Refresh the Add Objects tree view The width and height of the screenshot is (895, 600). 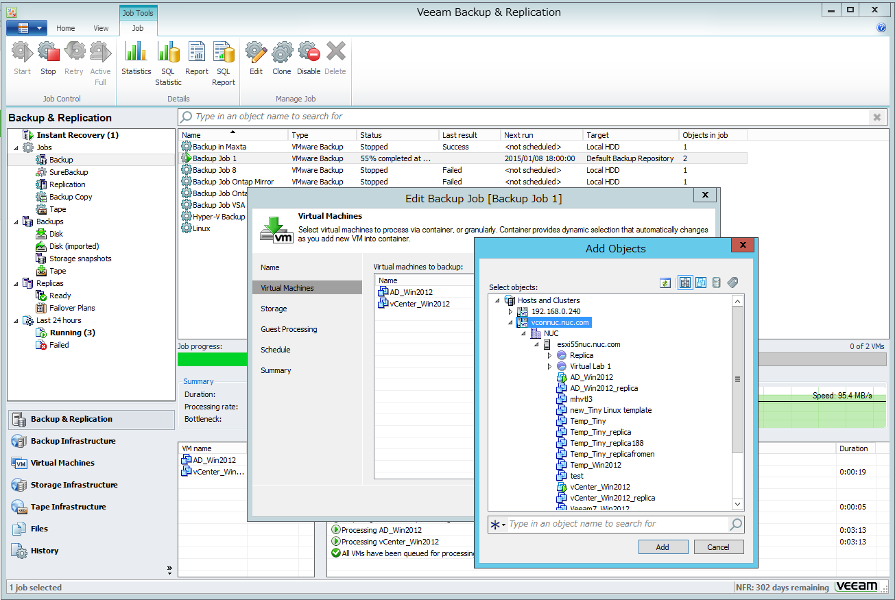click(x=665, y=283)
